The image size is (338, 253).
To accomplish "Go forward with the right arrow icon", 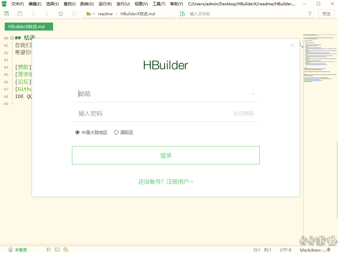I will [47, 14].
